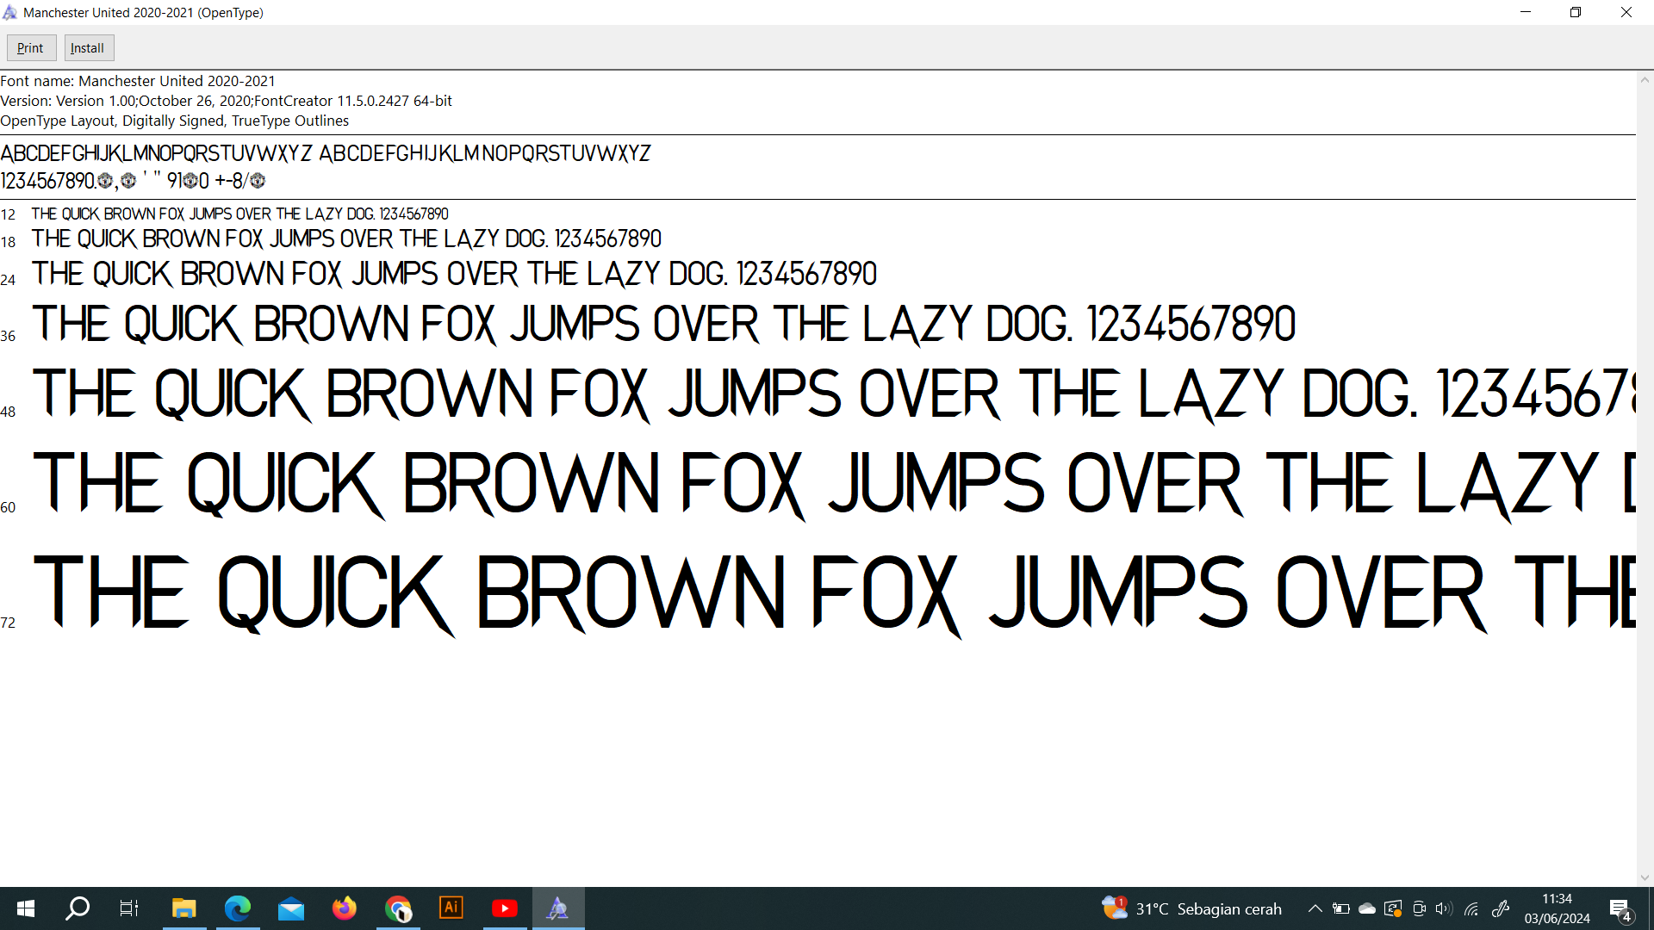This screenshot has height=930, width=1654.
Task: Open the Wi-Fi network flyout
Action: tap(1471, 908)
